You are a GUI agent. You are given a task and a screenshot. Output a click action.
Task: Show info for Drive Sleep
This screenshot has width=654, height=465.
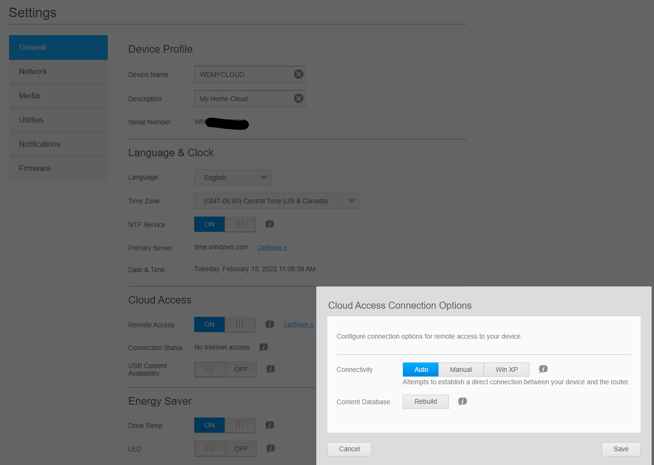[270, 425]
